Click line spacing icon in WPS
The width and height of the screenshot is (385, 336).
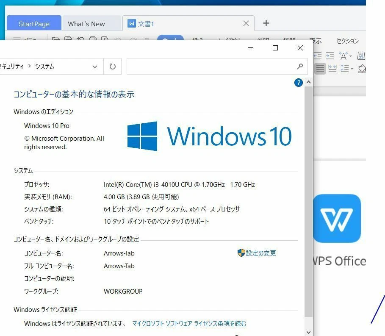(x=345, y=68)
